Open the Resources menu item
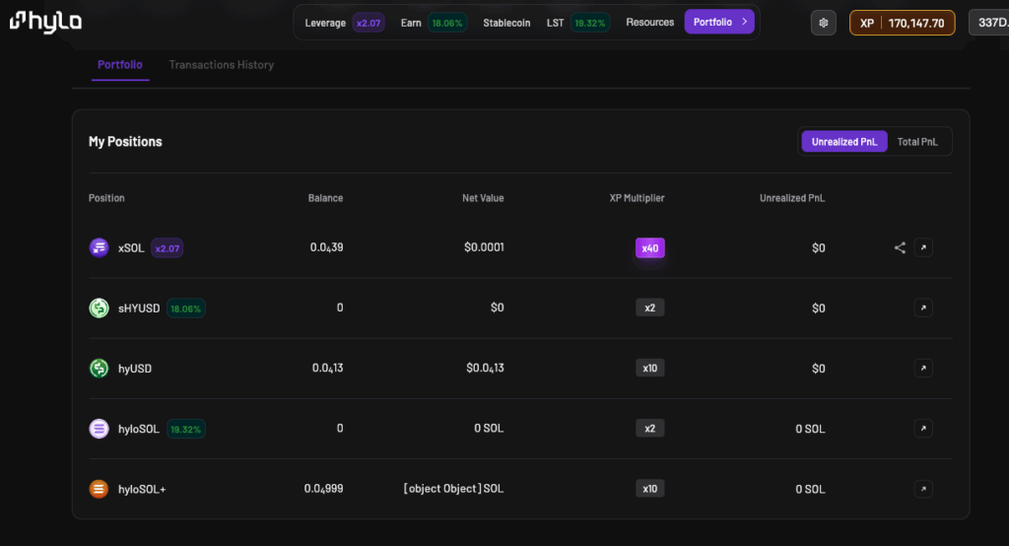Image resolution: width=1009 pixels, height=546 pixels. coord(650,22)
